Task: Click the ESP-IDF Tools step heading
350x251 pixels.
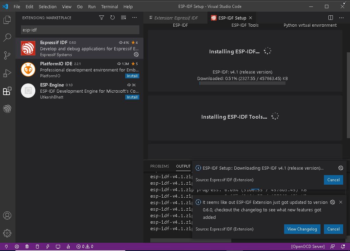Action: [x=245, y=25]
